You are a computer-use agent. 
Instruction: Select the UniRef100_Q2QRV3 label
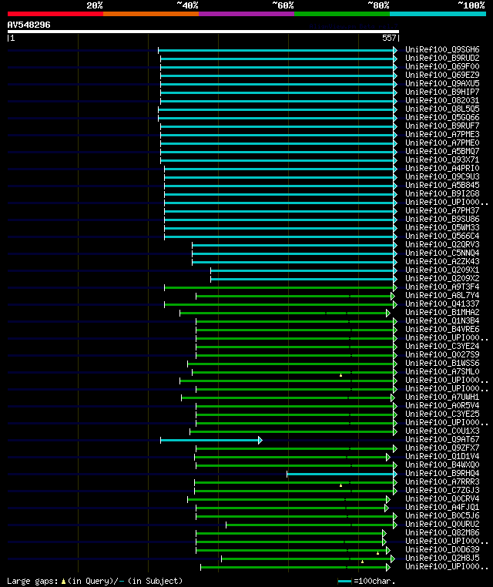(x=442, y=244)
